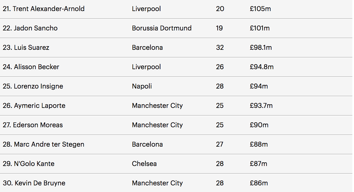
Task: Click De Bruyne's £86m value
Action: coord(259,183)
